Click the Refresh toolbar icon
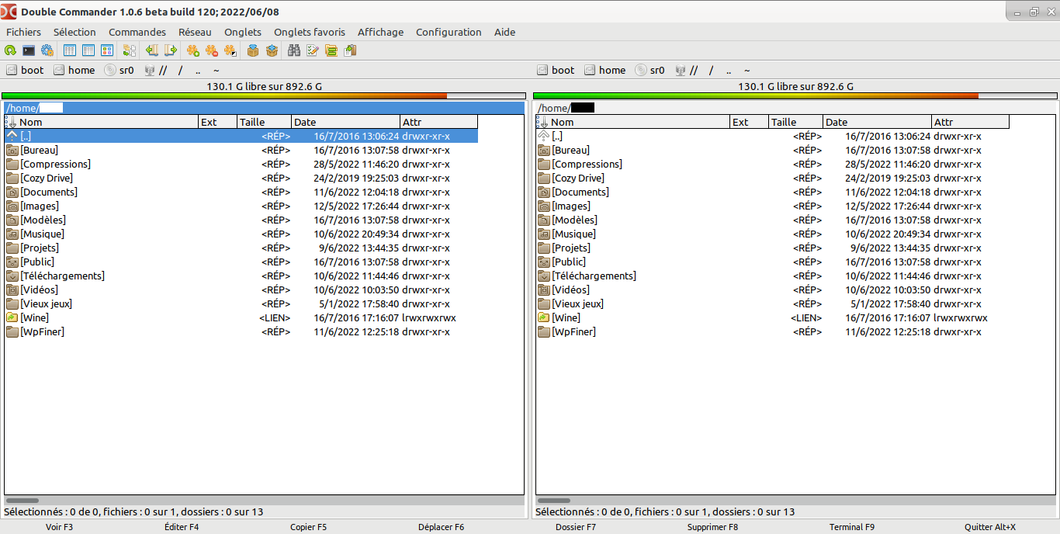The width and height of the screenshot is (1060, 534). tap(10, 50)
